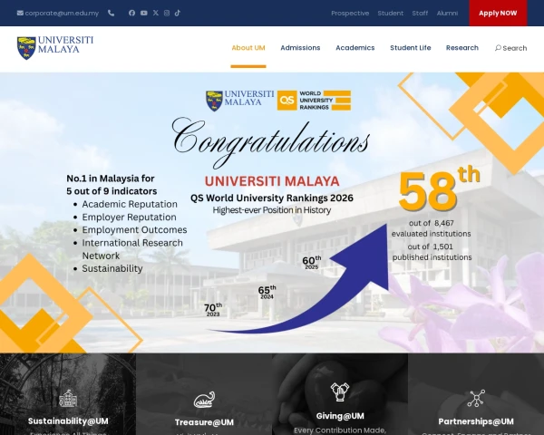The height and width of the screenshot is (435, 544).
Task: Click the 'Sustainability' bullet in banner list
Action: click(x=112, y=268)
